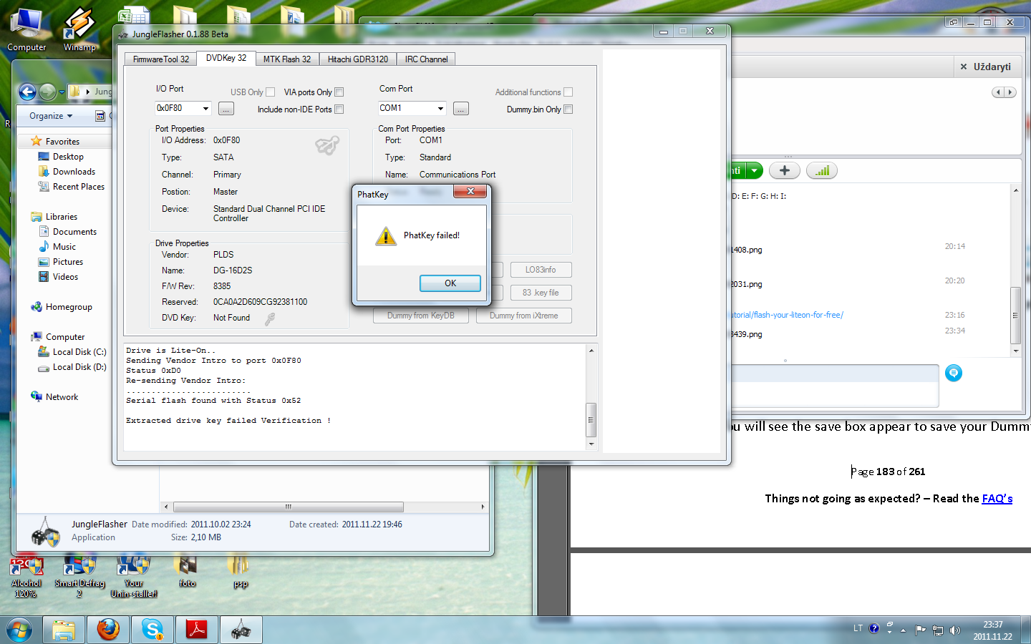
Task: Select the DVDKey 32 tab
Action: pyautogui.click(x=226, y=58)
